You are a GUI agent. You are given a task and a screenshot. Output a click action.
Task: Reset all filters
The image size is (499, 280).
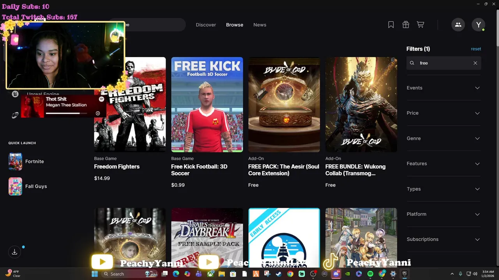tap(476, 49)
